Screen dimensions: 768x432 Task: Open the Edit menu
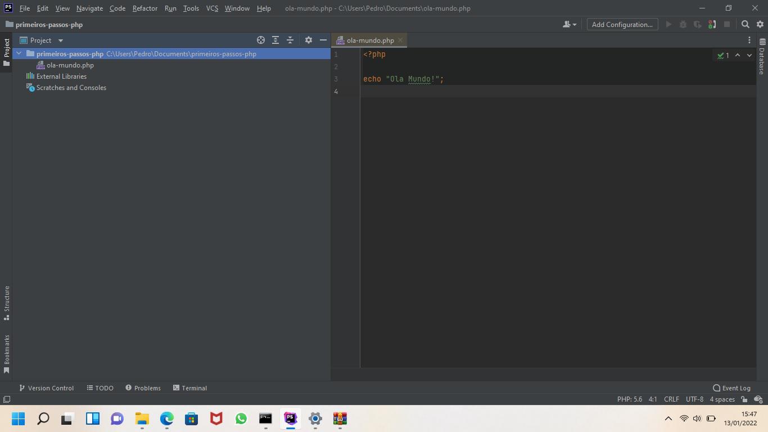click(x=43, y=8)
